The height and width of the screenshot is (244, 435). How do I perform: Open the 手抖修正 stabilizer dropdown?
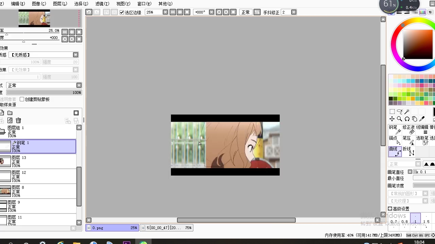(294, 12)
